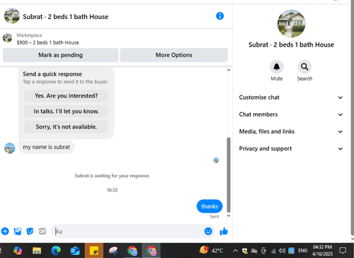This screenshot has width=354, height=258.
Task: Launch Microsoft Edge from the taskbar
Action: tap(56, 250)
